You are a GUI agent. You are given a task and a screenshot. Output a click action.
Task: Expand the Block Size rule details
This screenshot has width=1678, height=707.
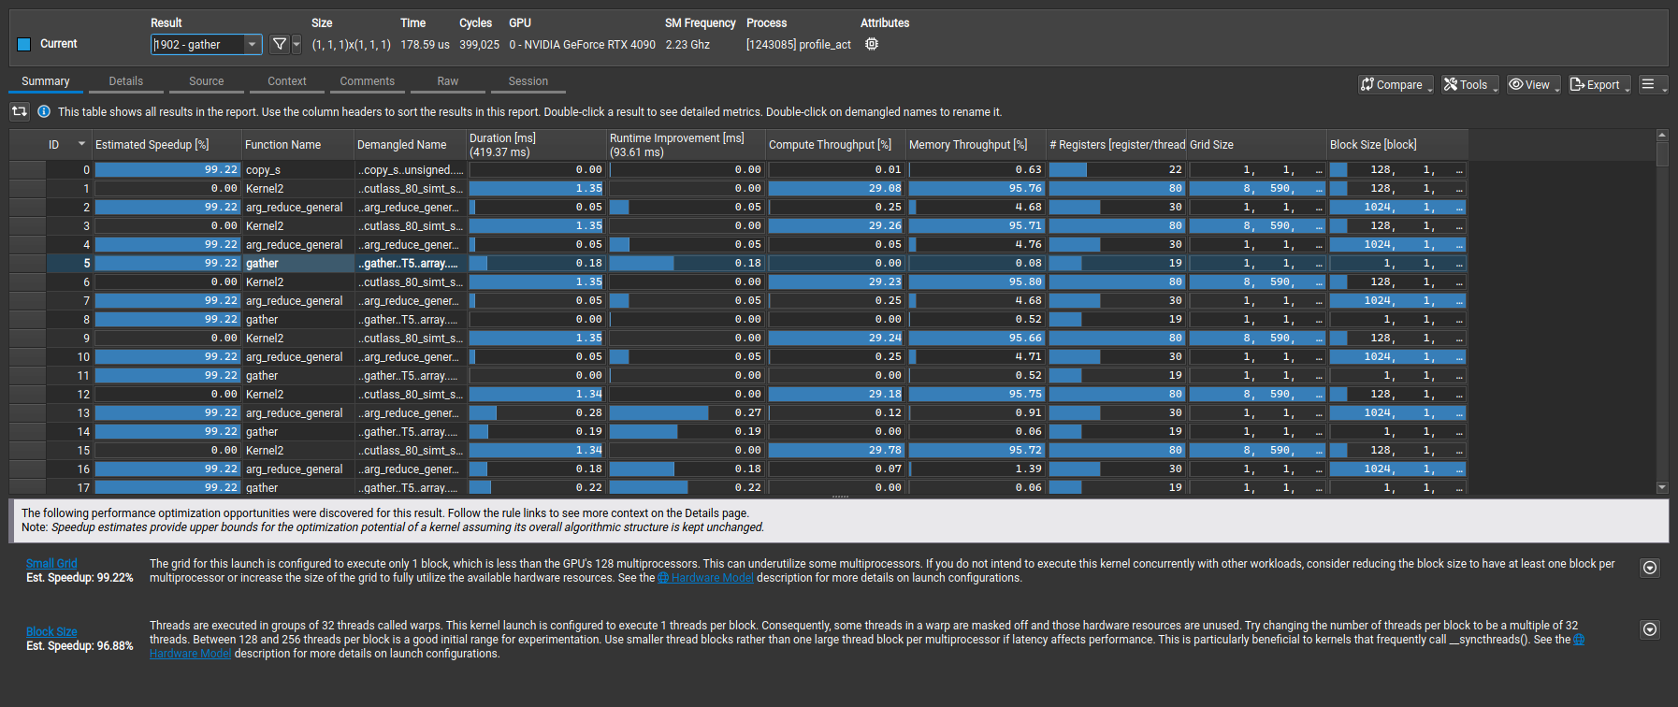click(x=1650, y=629)
